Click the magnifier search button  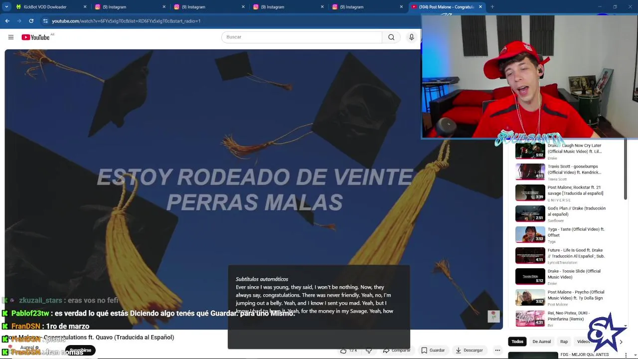(391, 37)
